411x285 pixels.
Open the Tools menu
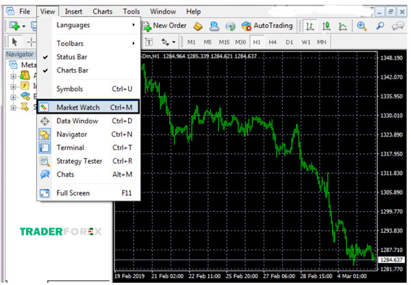coord(132,12)
